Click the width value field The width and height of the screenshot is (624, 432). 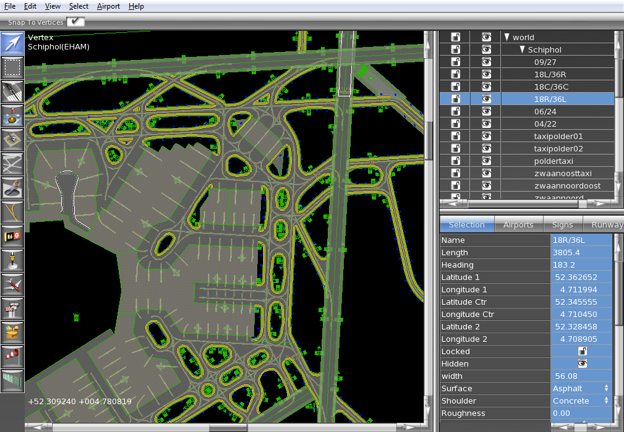pos(581,376)
